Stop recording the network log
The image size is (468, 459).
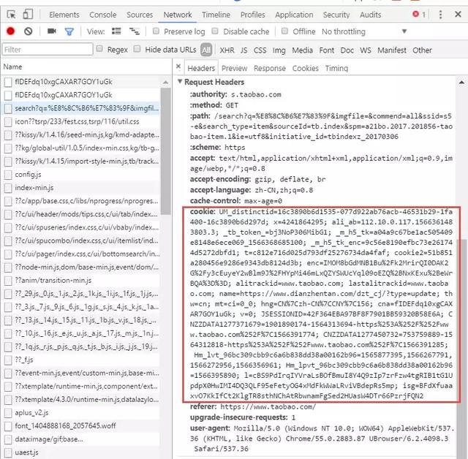pyautogui.click(x=11, y=31)
